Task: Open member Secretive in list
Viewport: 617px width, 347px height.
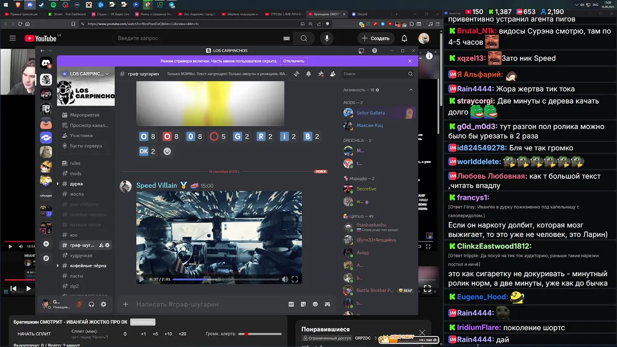Action: [378, 189]
